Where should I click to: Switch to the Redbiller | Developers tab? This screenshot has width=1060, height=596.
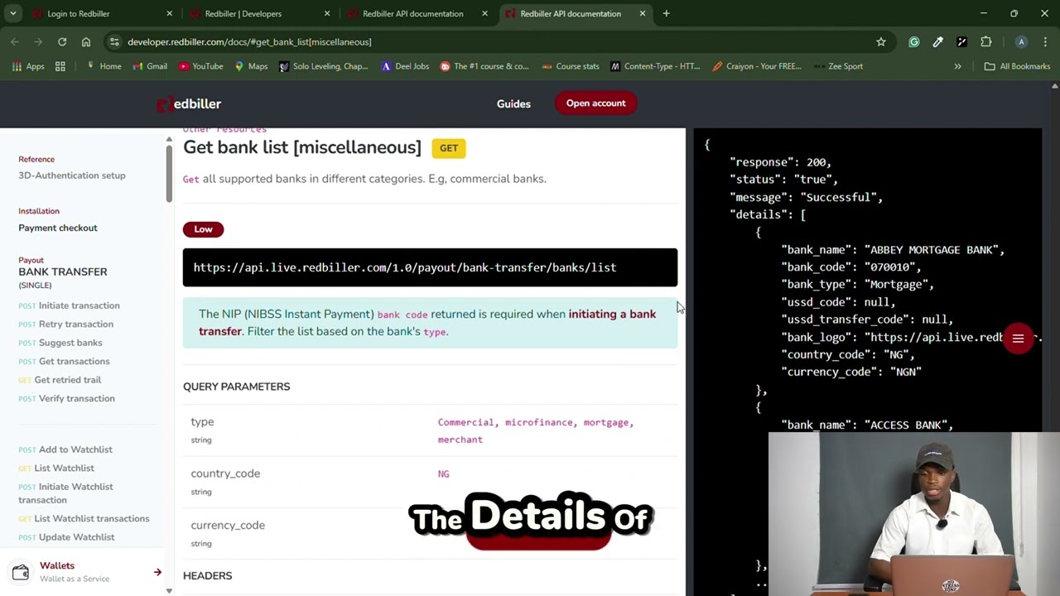click(x=243, y=13)
